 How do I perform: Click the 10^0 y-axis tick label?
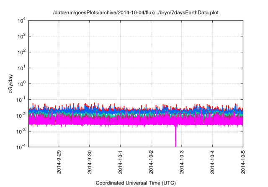[21, 84]
